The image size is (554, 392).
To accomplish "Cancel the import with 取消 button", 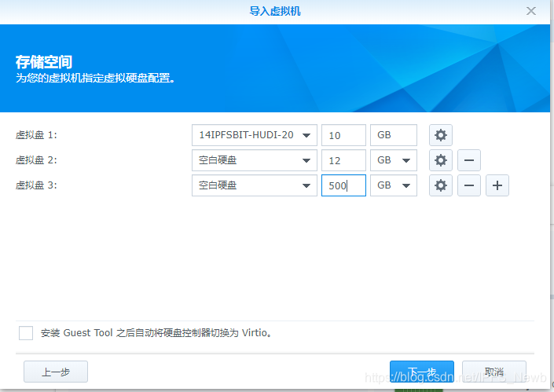I will click(494, 372).
